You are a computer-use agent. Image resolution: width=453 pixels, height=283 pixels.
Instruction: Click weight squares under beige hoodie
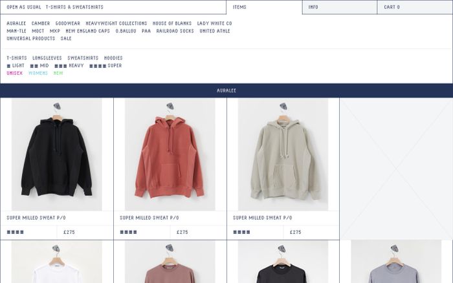(242, 232)
